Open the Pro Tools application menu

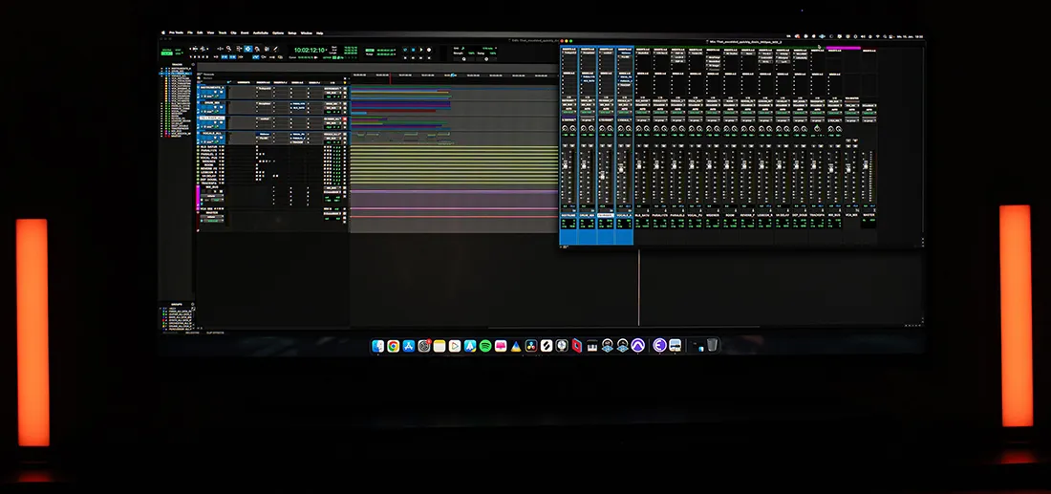[177, 32]
